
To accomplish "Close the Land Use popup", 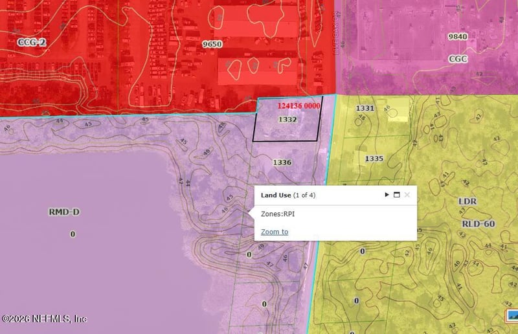I will coord(407,195).
